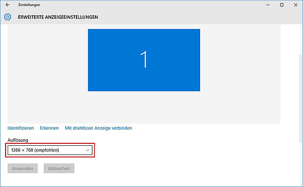Image resolution: width=303 pixels, height=187 pixels.
Task: Click the Erkennen link
Action: (49, 128)
